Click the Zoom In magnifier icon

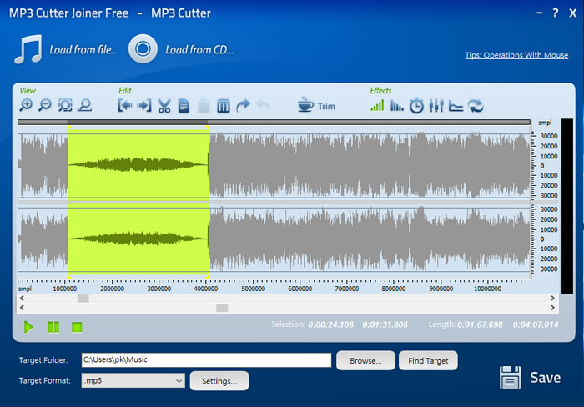click(27, 106)
